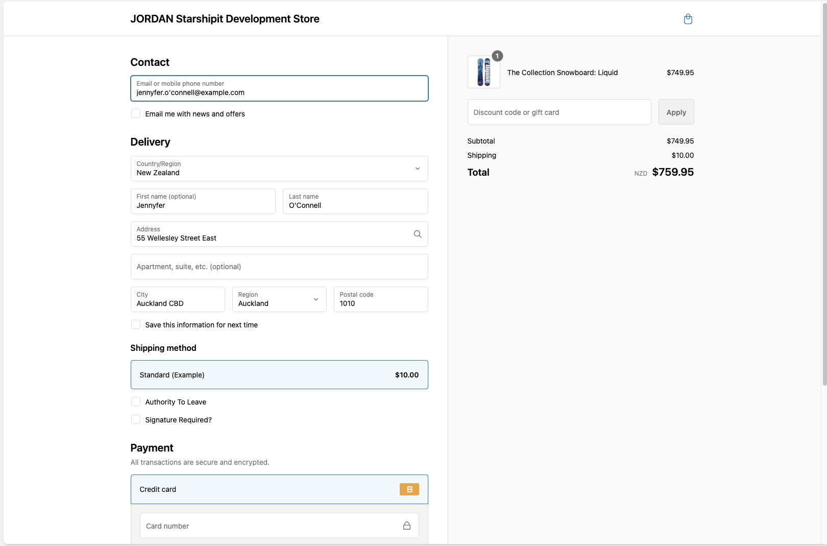The height and width of the screenshot is (546, 827).
Task: Tick the Signature Required checkbox
Action: tap(136, 419)
